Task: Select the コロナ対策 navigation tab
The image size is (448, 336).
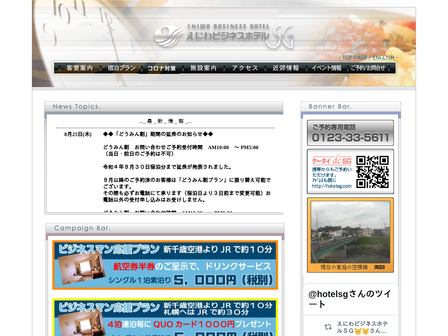Action: click(x=162, y=68)
